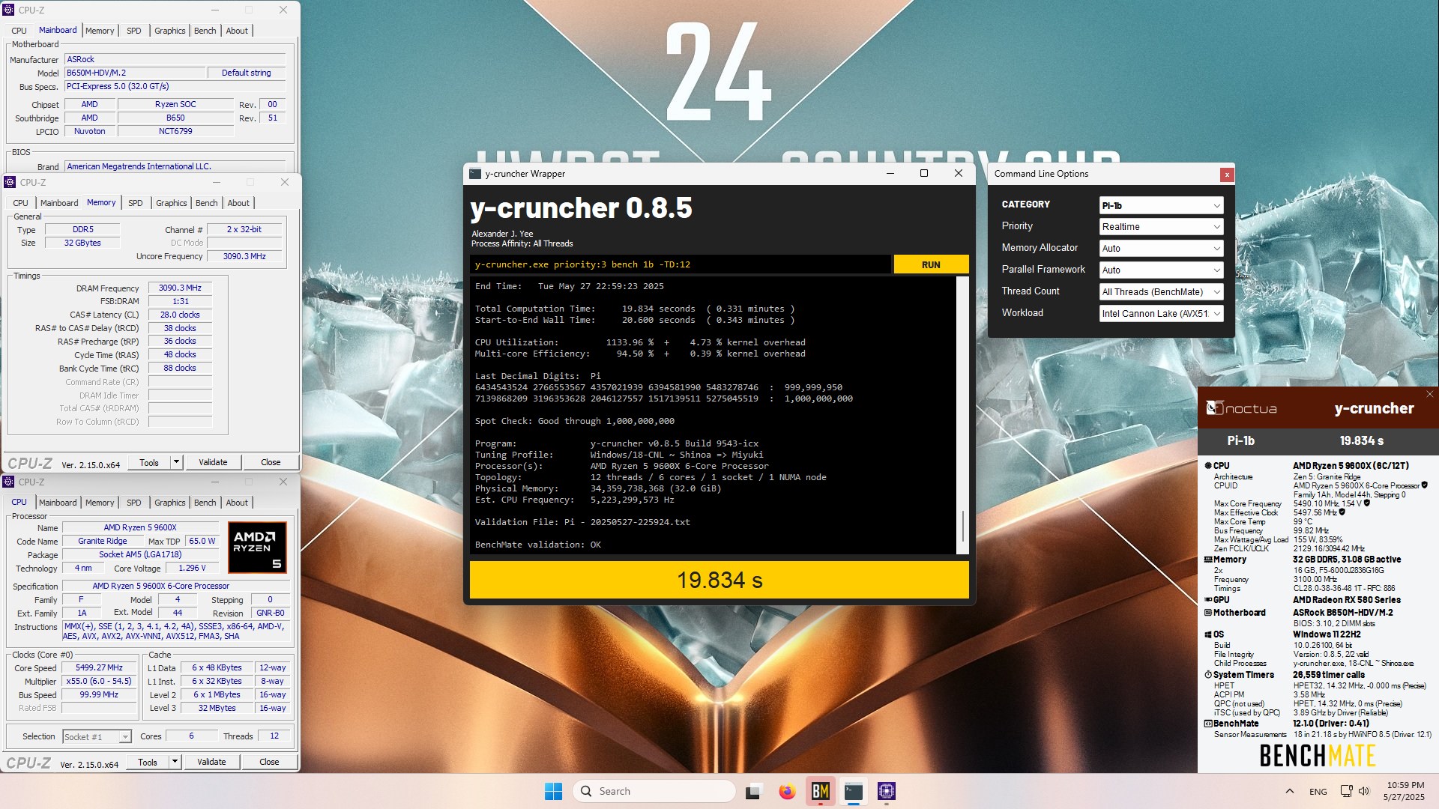The image size is (1439, 809).
Task: Click the Code Name Granite Ridge field
Action: pyautogui.click(x=103, y=541)
